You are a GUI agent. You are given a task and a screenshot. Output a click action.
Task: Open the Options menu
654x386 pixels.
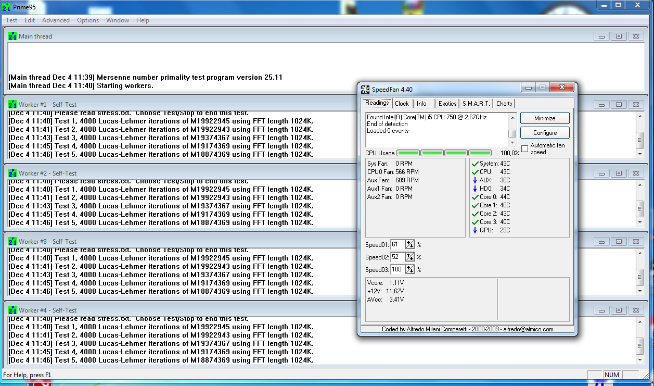pyautogui.click(x=88, y=20)
